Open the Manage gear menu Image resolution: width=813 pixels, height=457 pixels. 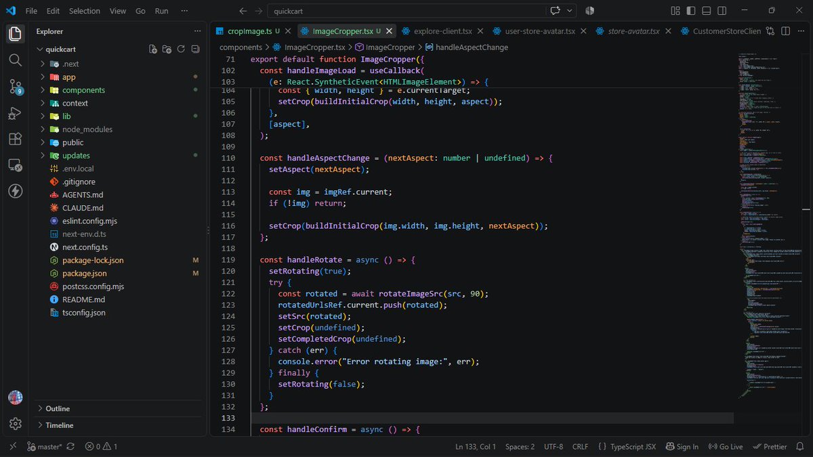[x=15, y=424]
